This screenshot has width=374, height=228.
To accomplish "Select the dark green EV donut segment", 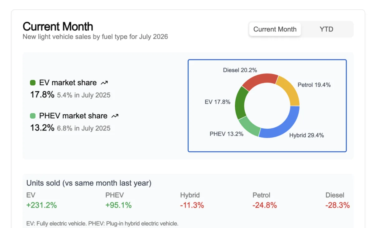I will pyautogui.click(x=240, y=103).
